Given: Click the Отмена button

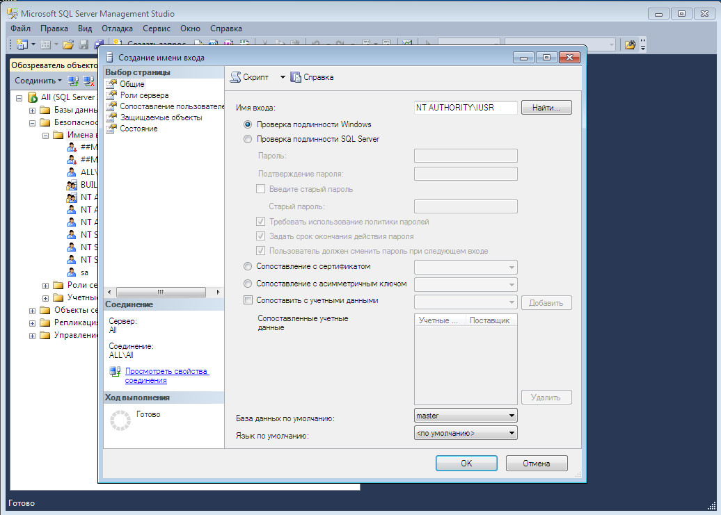Looking at the screenshot, I should (537, 463).
